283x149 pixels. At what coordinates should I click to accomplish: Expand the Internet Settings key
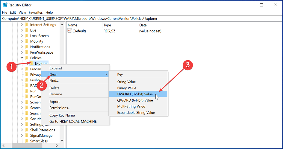click(22, 25)
